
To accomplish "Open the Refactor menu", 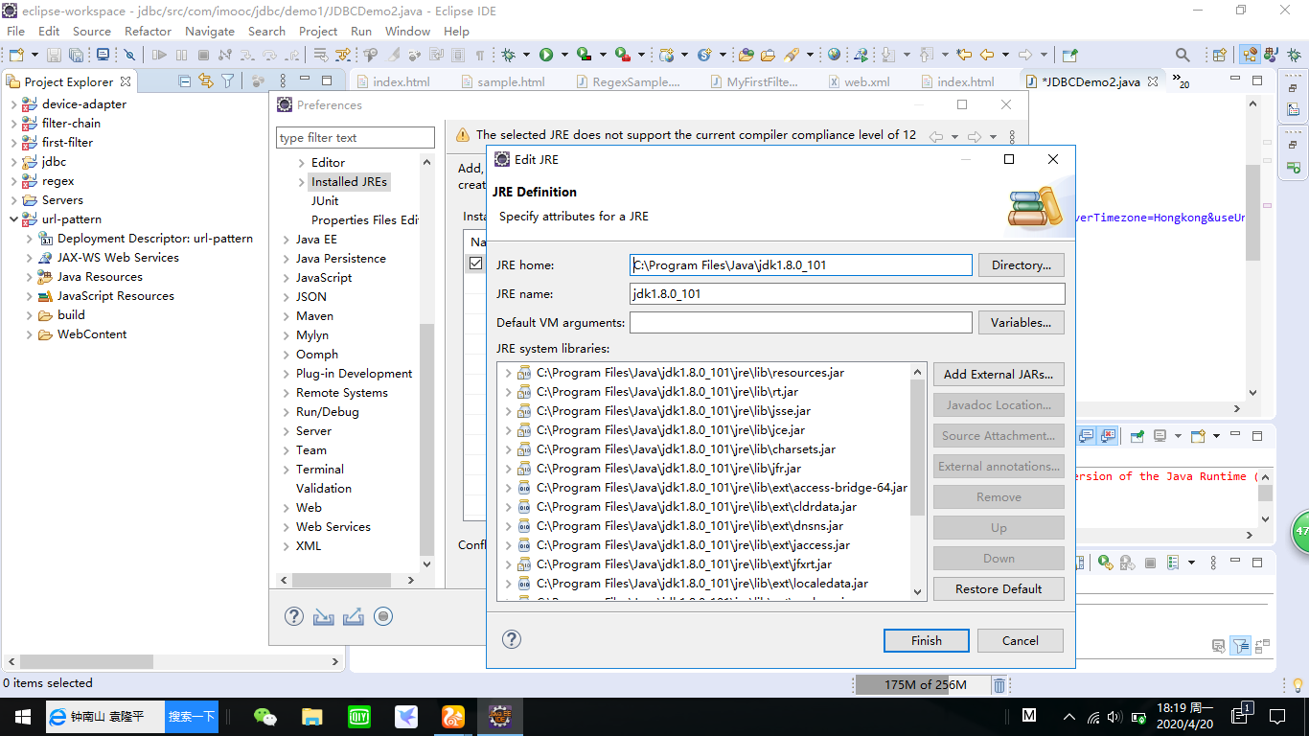I will pyautogui.click(x=148, y=31).
